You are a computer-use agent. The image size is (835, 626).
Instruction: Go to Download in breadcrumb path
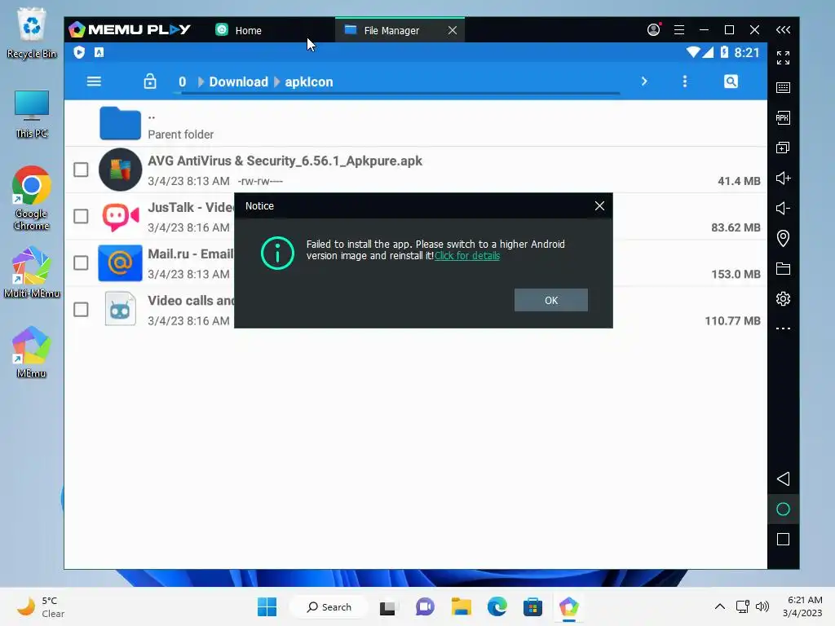point(239,82)
